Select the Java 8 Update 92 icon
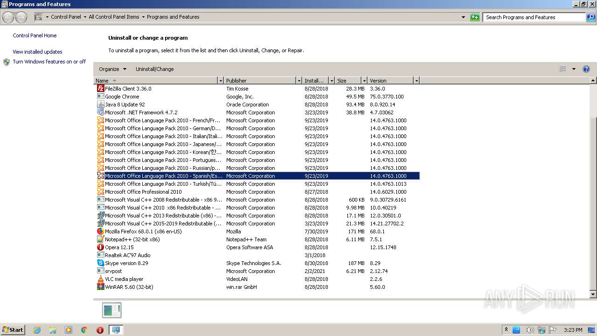Screen dimensions: 597x336 100,105
